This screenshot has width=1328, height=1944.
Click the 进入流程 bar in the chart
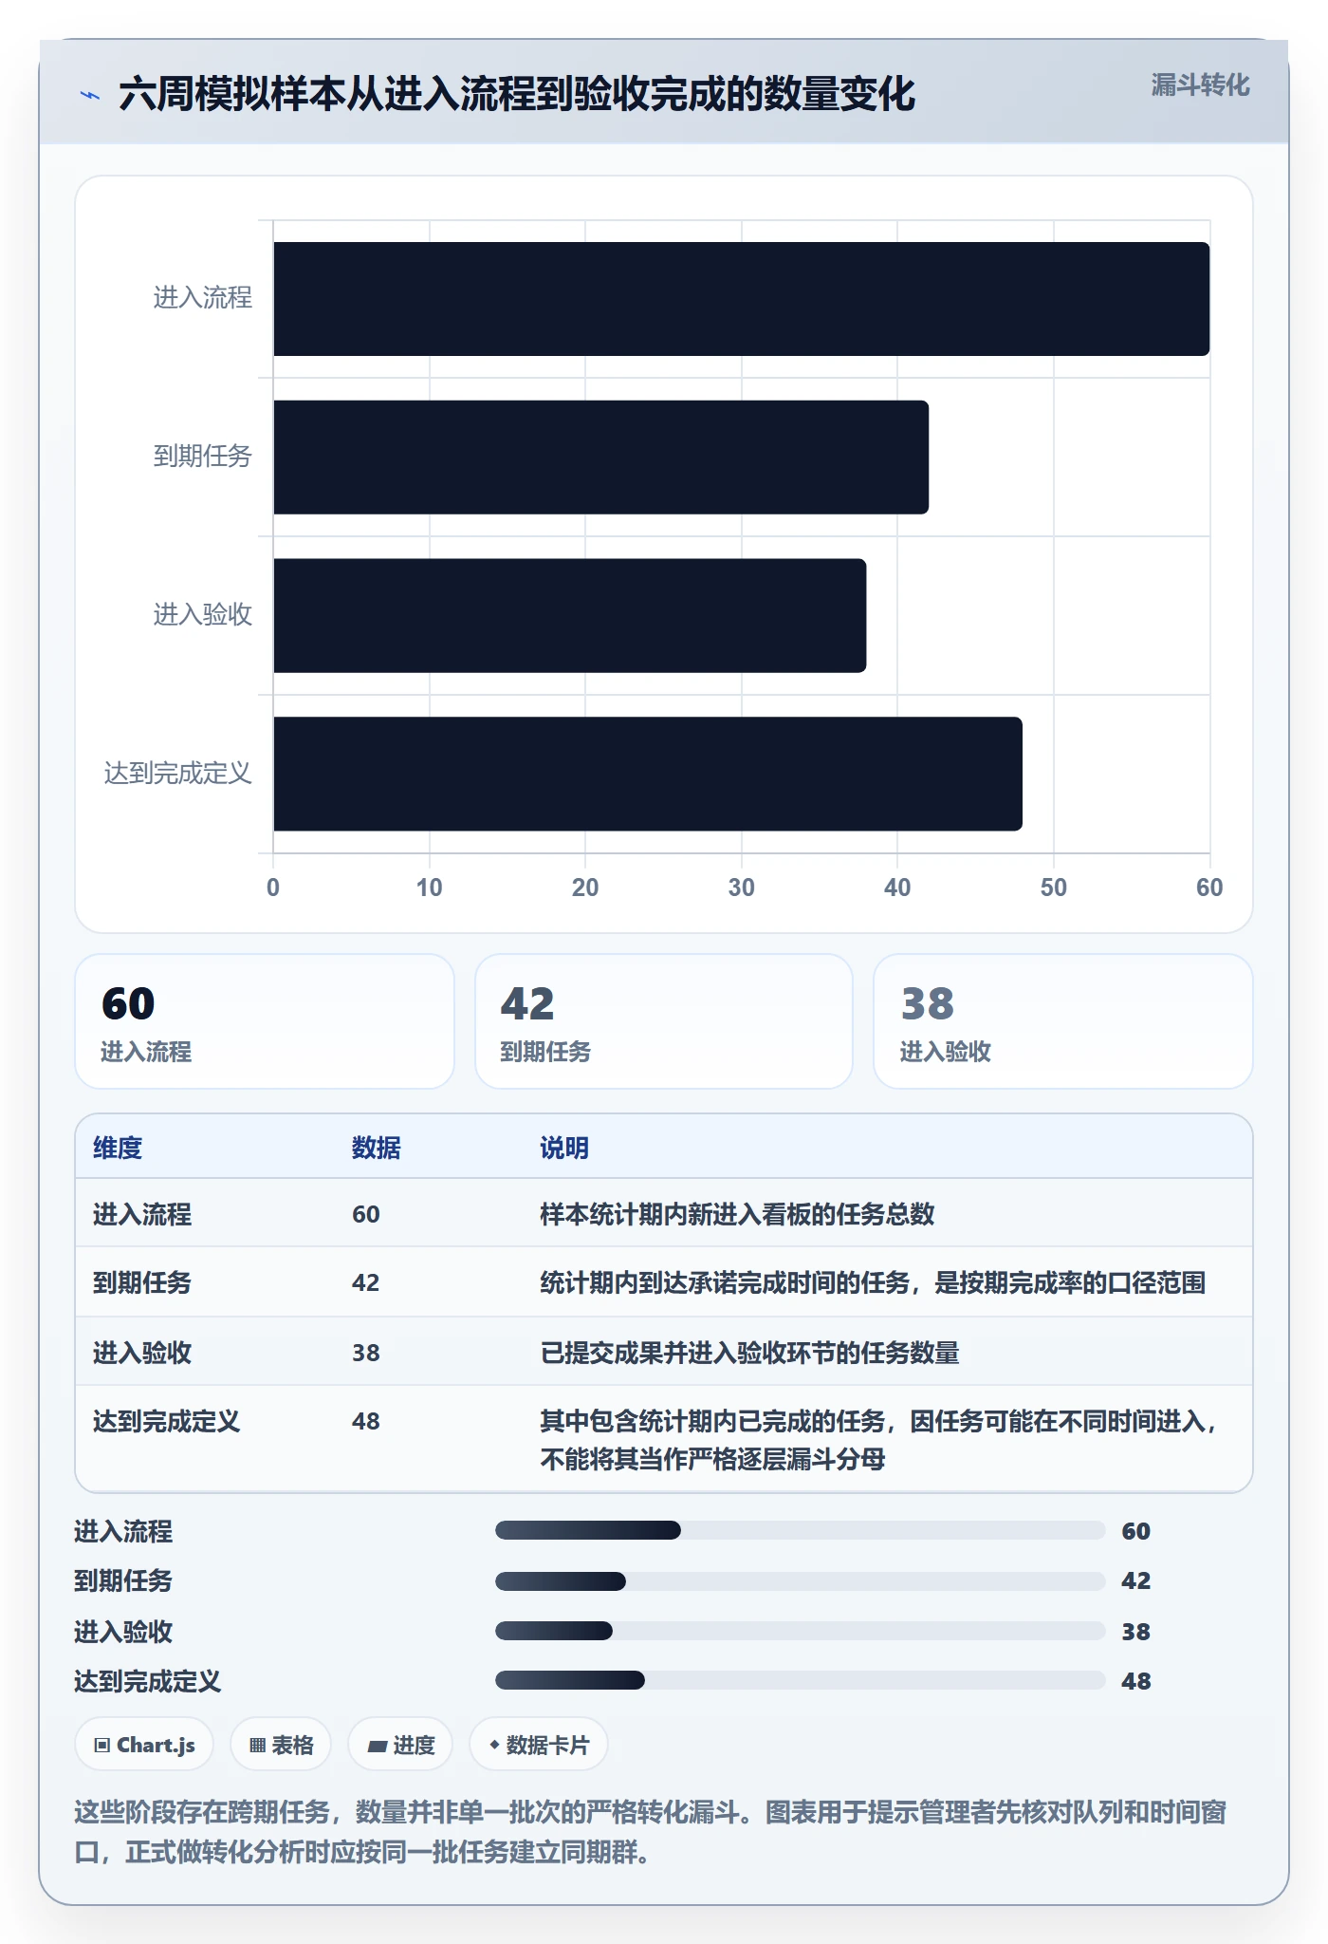click(x=742, y=299)
